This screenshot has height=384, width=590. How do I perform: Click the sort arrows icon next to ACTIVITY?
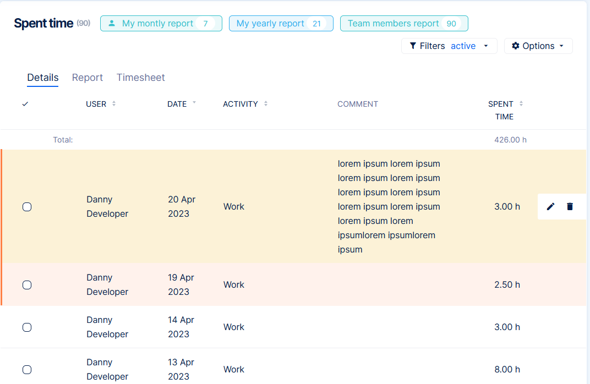[266, 103]
